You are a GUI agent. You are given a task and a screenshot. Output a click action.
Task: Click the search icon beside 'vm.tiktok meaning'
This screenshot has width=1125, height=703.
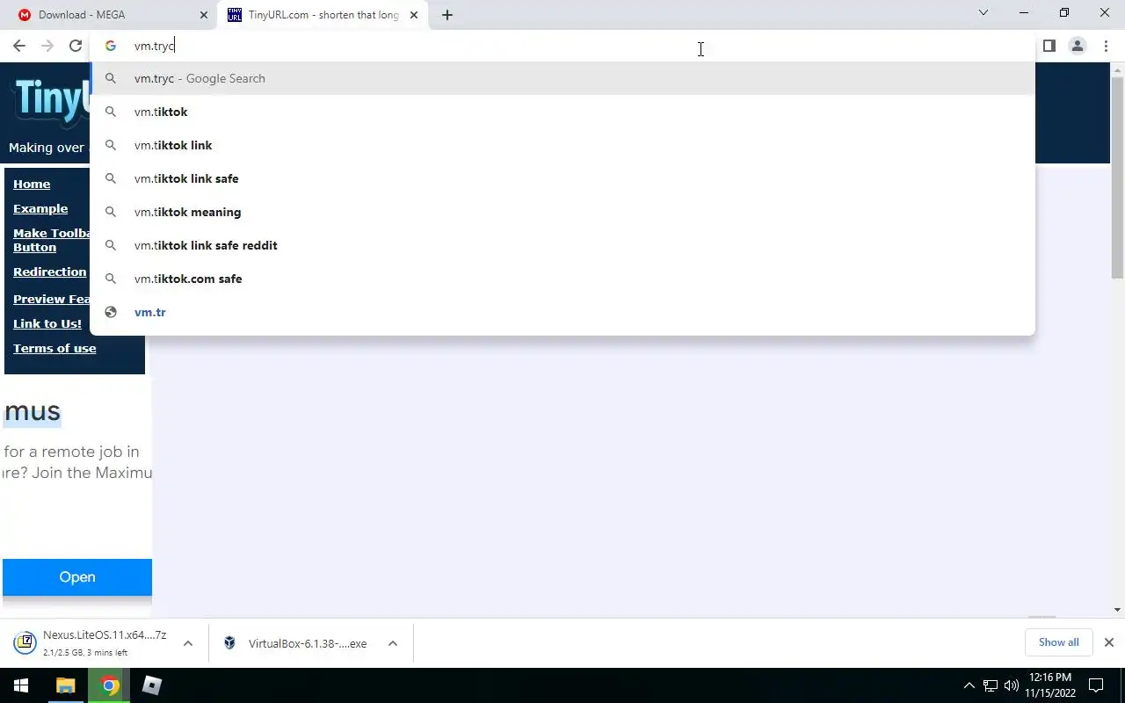click(x=111, y=212)
